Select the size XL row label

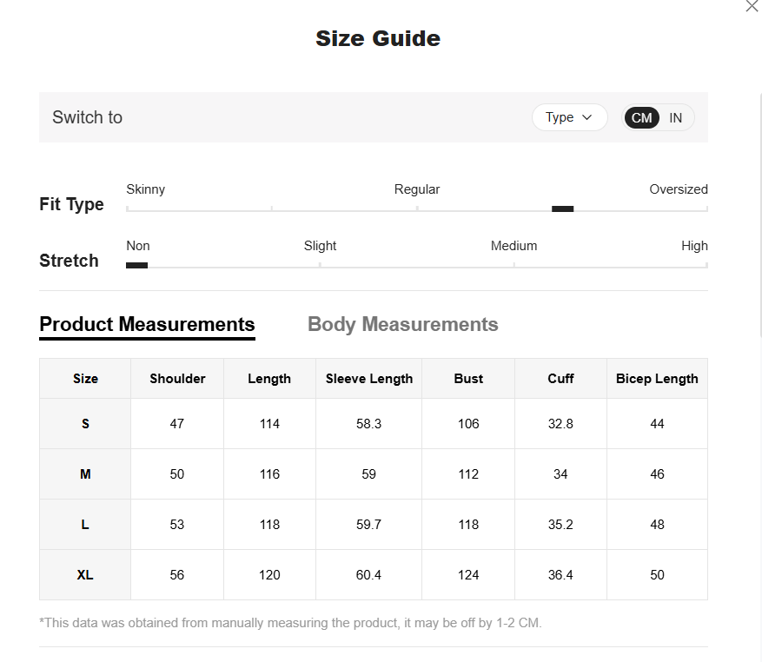tap(85, 575)
